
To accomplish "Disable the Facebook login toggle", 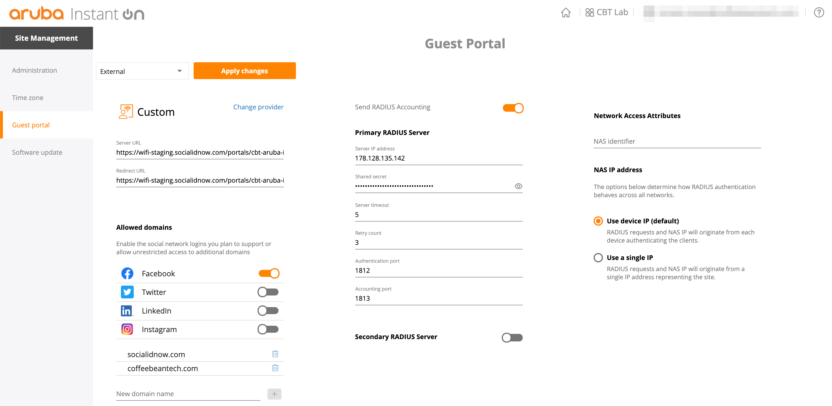I will tap(269, 273).
